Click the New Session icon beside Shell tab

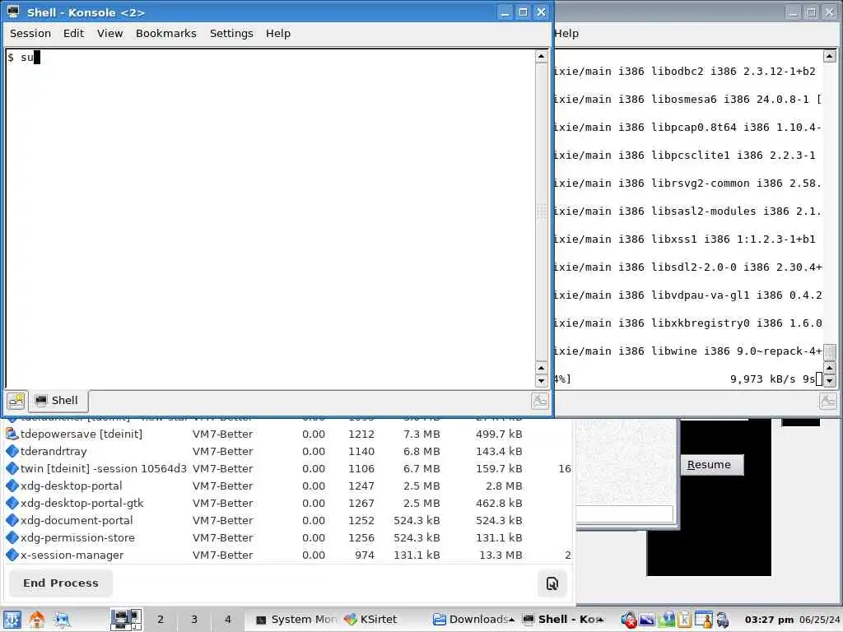coord(16,401)
